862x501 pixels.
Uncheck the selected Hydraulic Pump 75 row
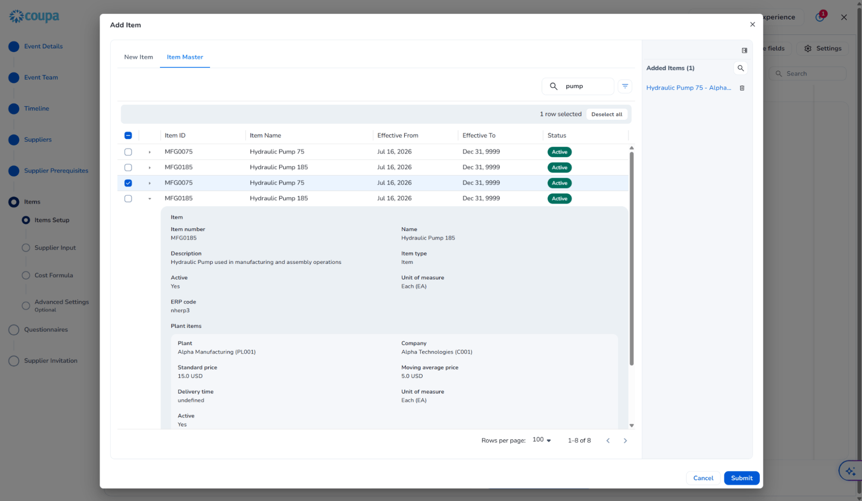tap(128, 183)
